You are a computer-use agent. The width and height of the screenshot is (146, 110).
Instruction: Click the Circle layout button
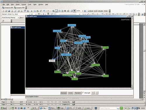click(x=70, y=93)
